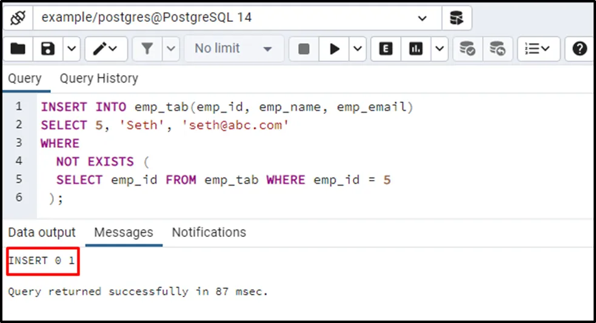Click the Filter rows funnel icon

[147, 48]
